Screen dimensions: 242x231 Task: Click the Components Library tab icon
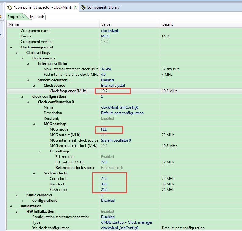(x=83, y=7)
